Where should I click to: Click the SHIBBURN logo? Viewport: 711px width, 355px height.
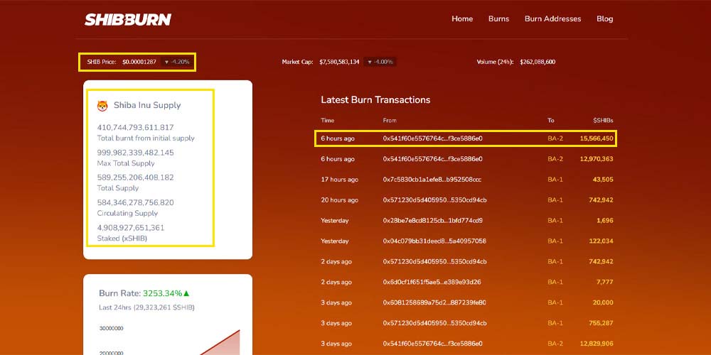click(128, 19)
